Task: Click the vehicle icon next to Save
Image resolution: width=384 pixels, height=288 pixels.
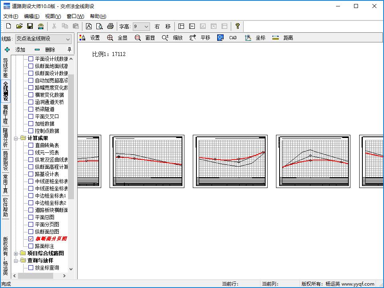Action: (41, 26)
